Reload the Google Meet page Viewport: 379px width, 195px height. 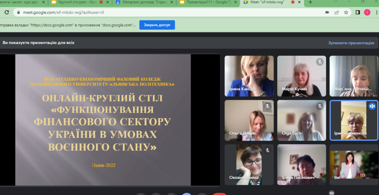coord(7,12)
